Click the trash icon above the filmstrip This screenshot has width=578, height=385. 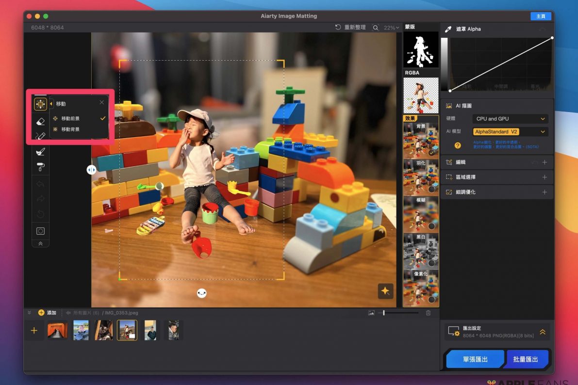click(x=428, y=313)
